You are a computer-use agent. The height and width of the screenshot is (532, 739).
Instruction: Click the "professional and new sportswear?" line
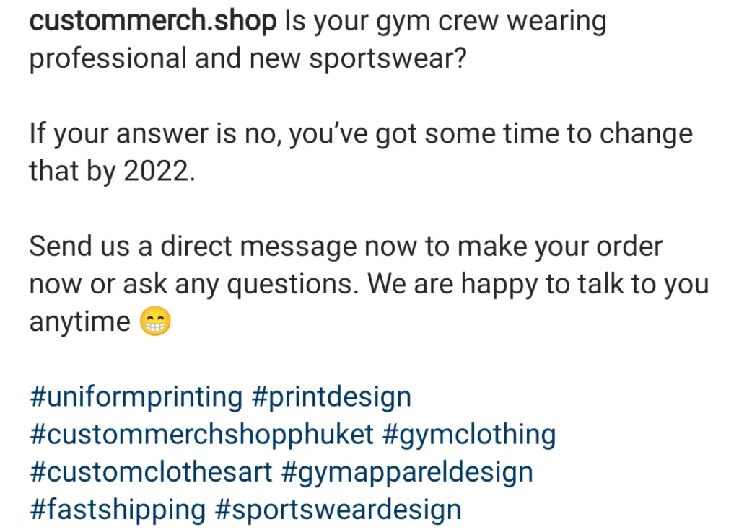click(248, 60)
